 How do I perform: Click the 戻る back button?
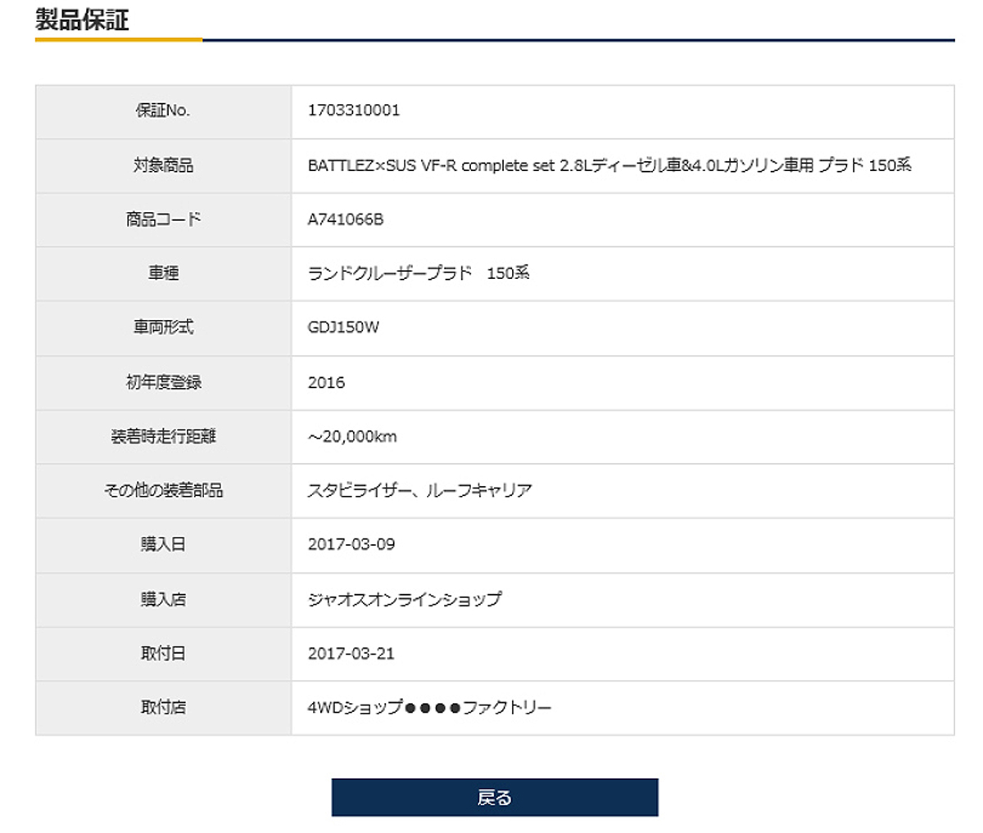coord(494,797)
